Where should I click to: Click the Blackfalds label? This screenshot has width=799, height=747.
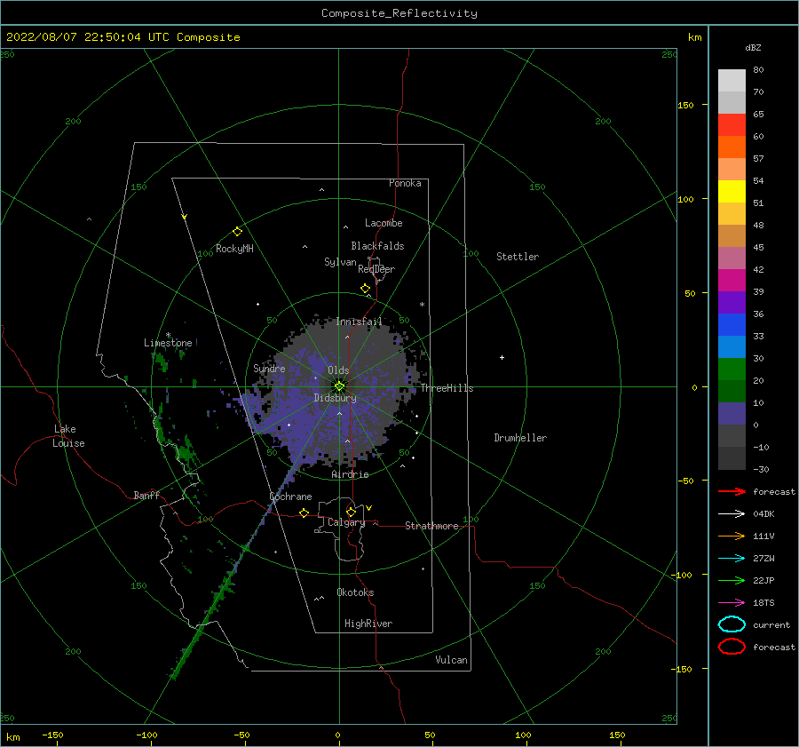[x=377, y=246]
